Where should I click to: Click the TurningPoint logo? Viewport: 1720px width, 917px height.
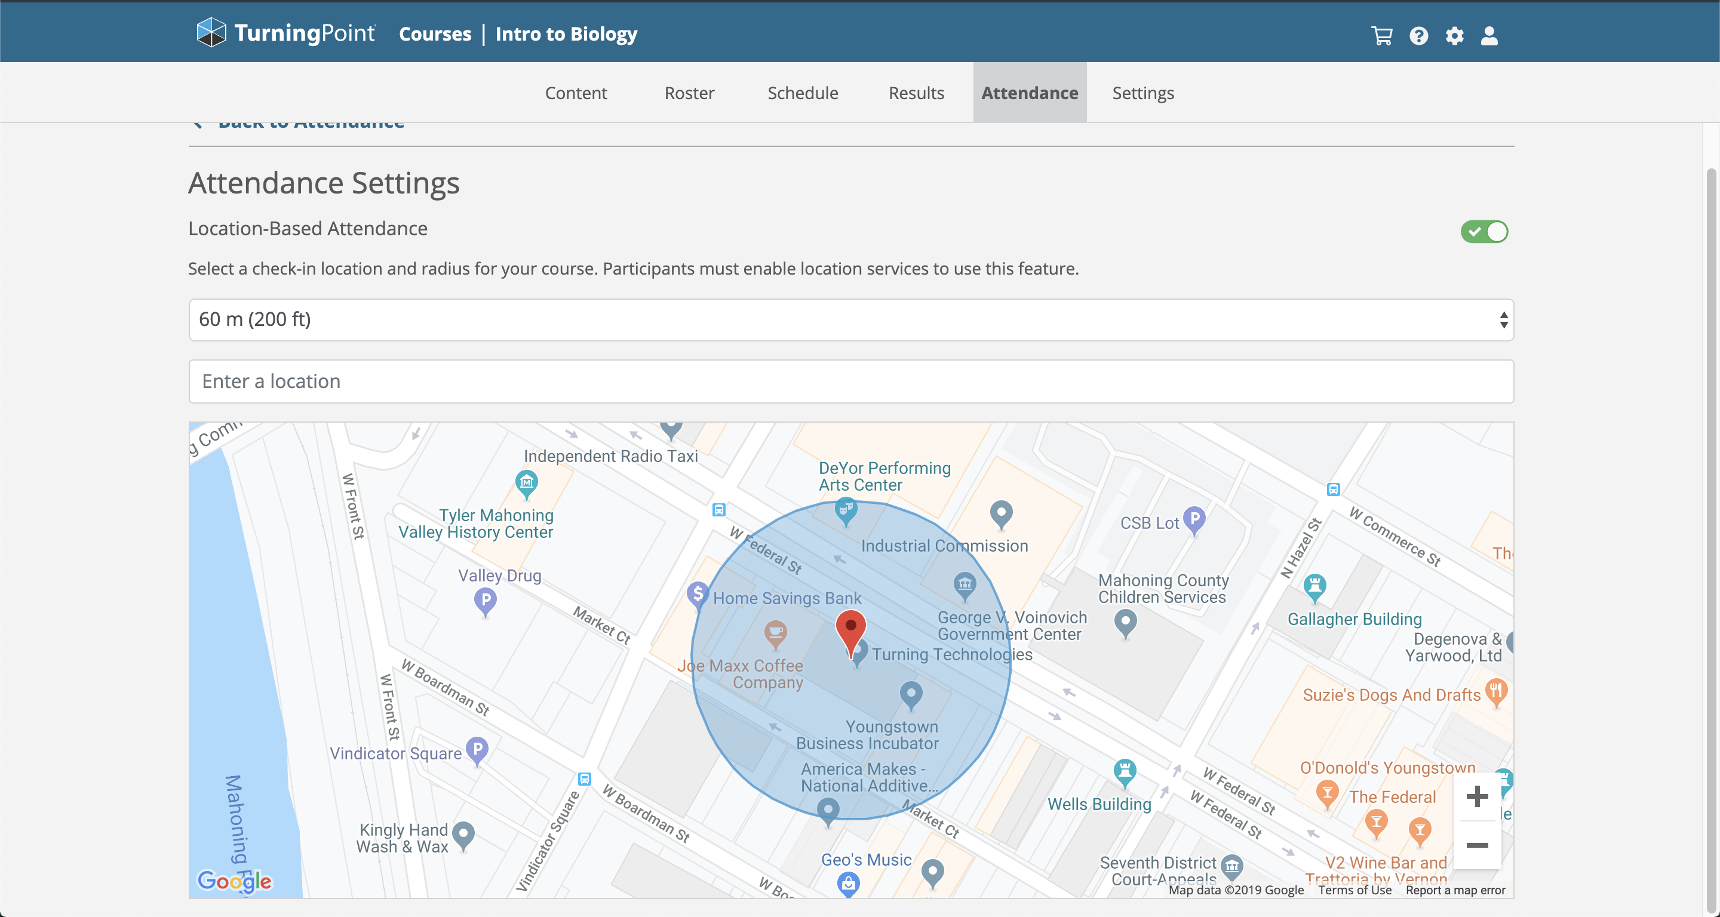coord(286,33)
